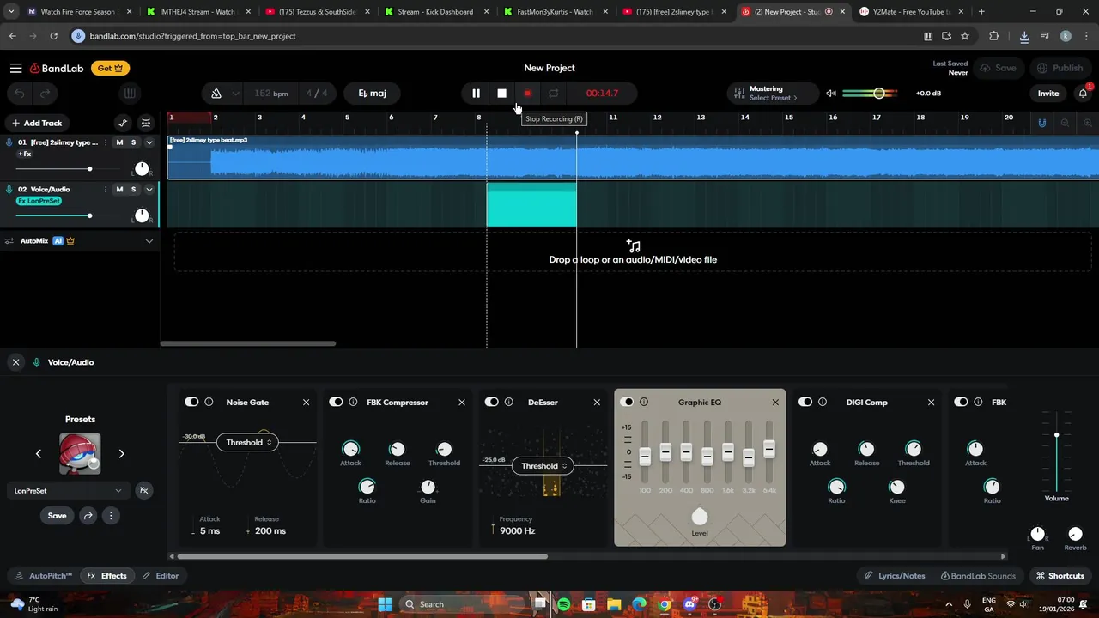This screenshot has height=618, width=1099.
Task: Open preset more options three dots
Action: coord(111,516)
